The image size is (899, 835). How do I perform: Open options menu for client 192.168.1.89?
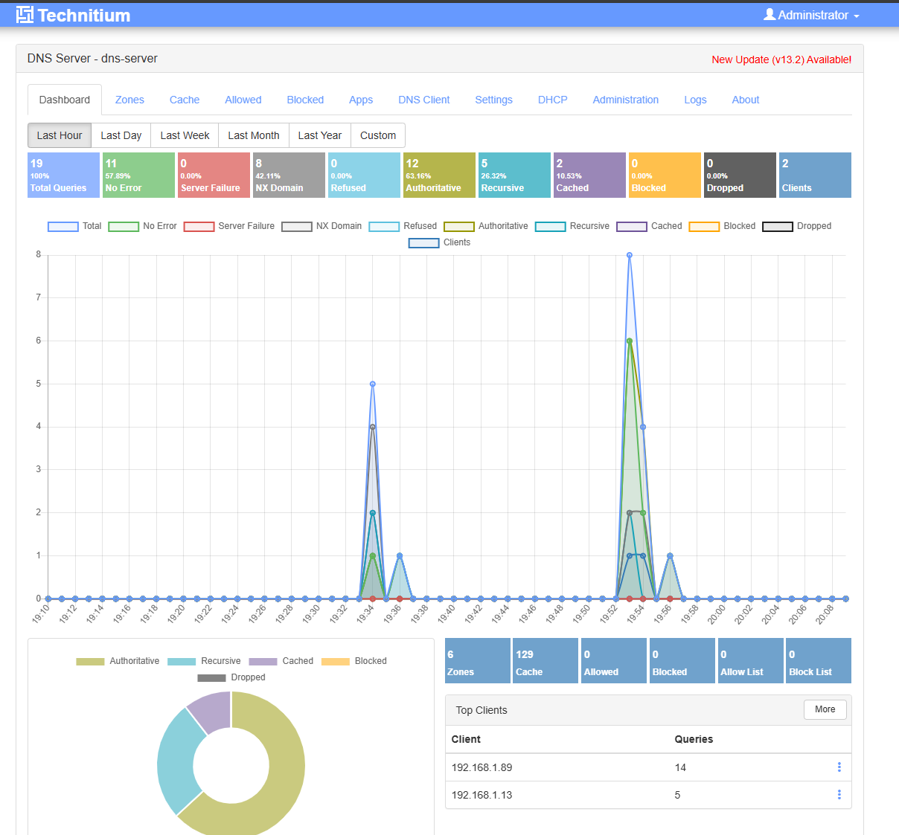[839, 767]
